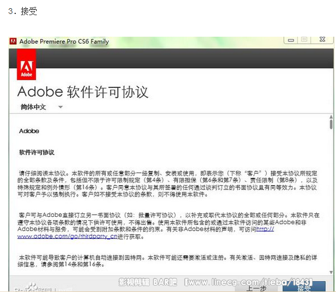The width and height of the screenshot is (336, 292).
Task: Minimize the Adobe Premiere Pro installer window
Action: (290, 40)
